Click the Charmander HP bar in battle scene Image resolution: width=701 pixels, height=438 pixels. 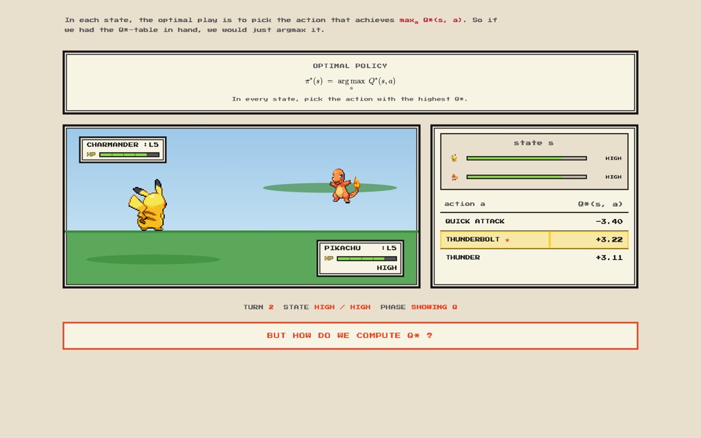(129, 155)
